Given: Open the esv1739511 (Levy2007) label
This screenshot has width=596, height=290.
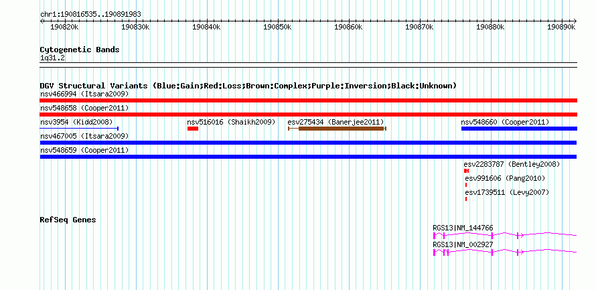Looking at the screenshot, I should coord(507,192).
